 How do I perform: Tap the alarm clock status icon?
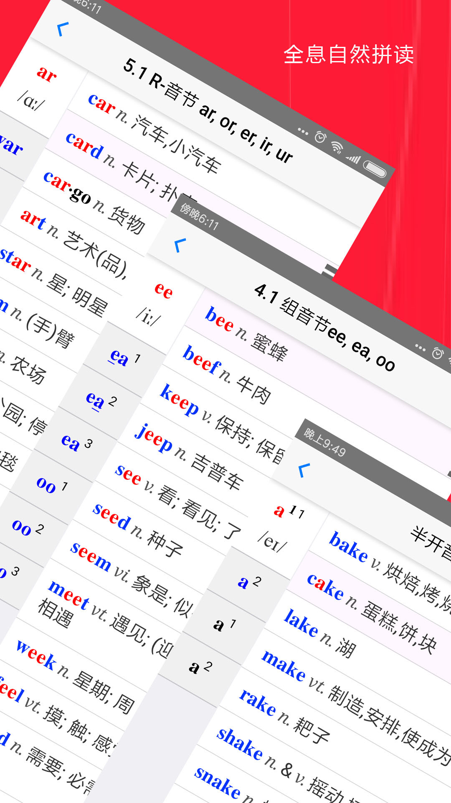(x=320, y=137)
